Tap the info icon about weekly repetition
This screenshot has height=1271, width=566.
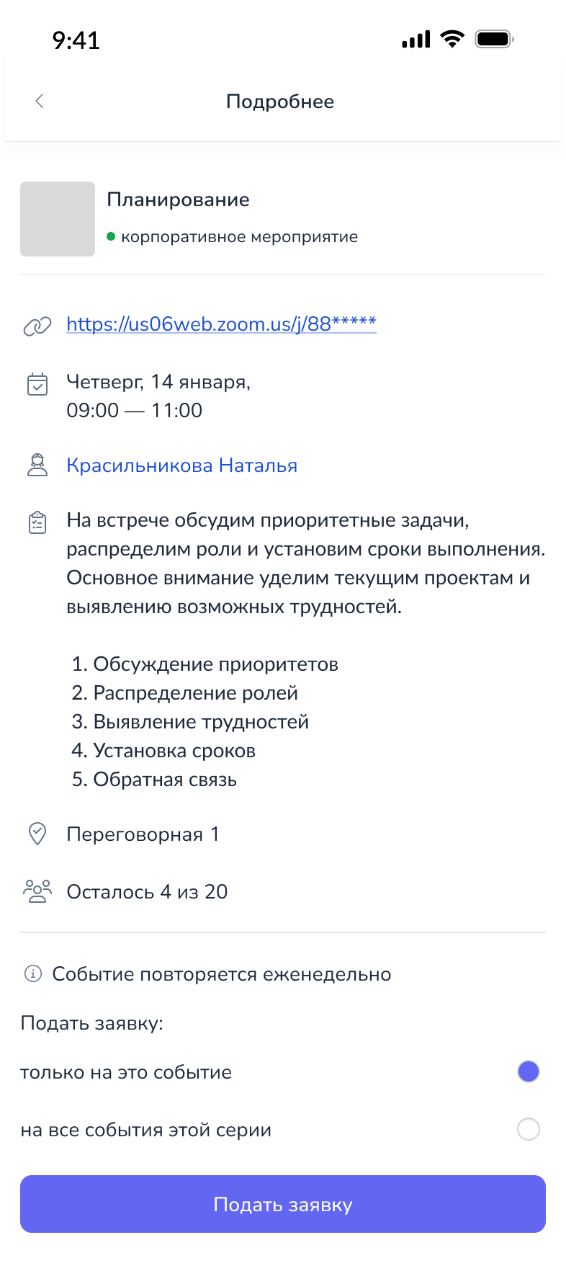[x=32, y=973]
